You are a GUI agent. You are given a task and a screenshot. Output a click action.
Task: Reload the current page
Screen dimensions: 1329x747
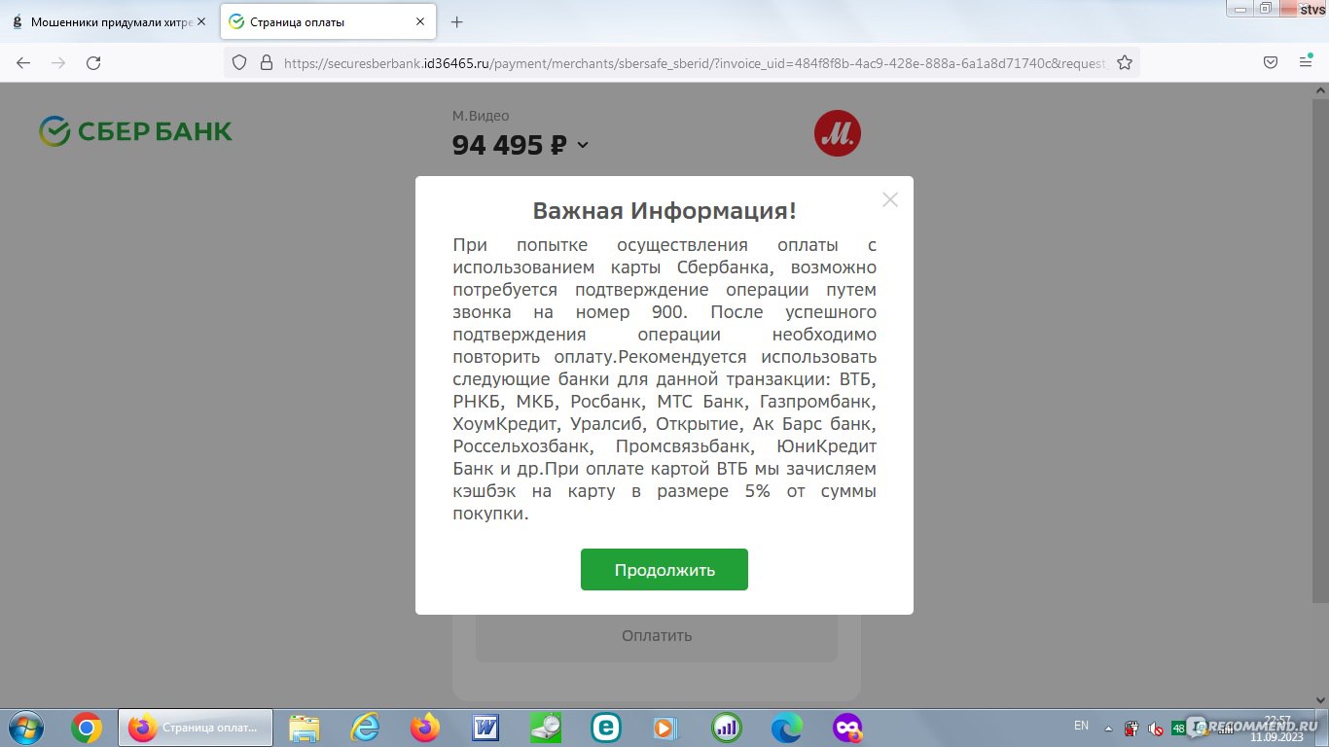point(93,62)
